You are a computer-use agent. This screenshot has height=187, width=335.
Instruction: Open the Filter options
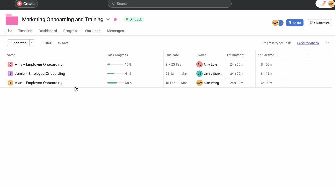45,43
